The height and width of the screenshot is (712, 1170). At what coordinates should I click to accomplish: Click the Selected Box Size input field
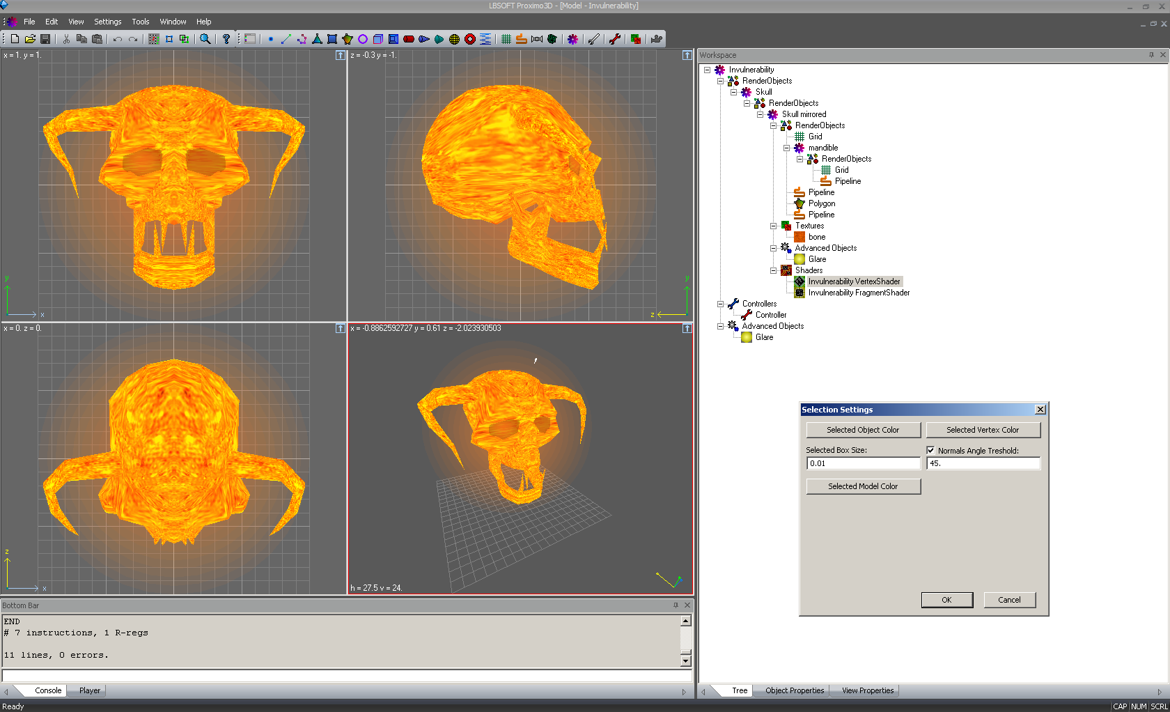tap(863, 463)
